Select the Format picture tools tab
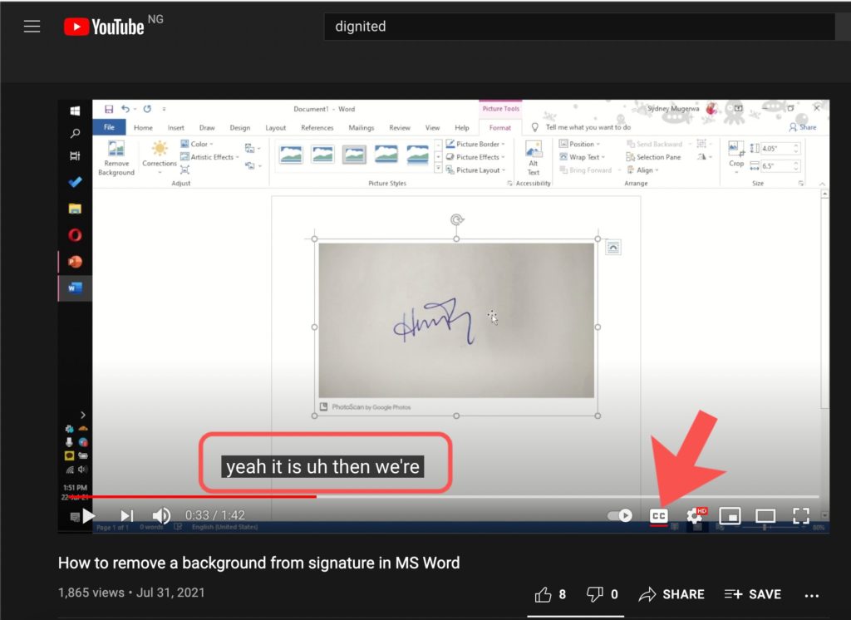Image resolution: width=851 pixels, height=620 pixels. click(x=499, y=128)
